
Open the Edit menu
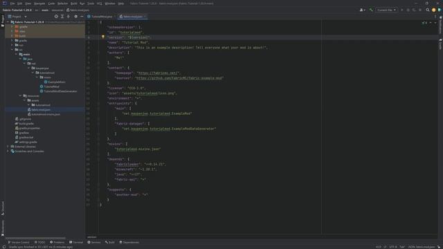(x=19, y=3)
